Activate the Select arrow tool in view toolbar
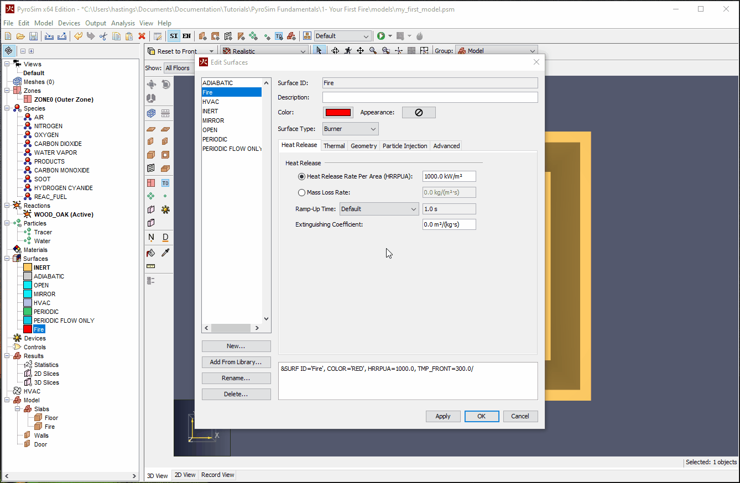The width and height of the screenshot is (740, 483). pos(319,51)
